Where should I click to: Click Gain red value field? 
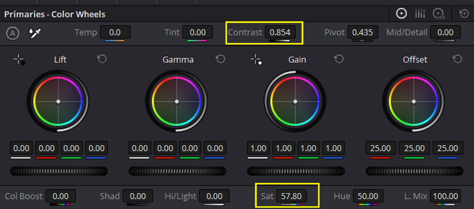point(284,148)
